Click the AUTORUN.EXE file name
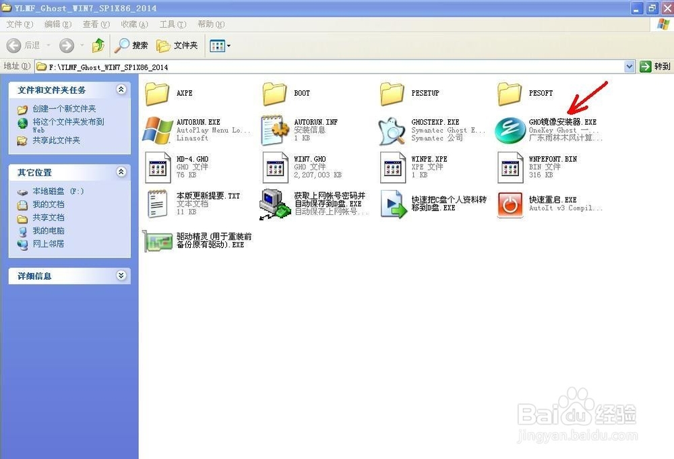The height and width of the screenshot is (459, 674). [x=198, y=122]
